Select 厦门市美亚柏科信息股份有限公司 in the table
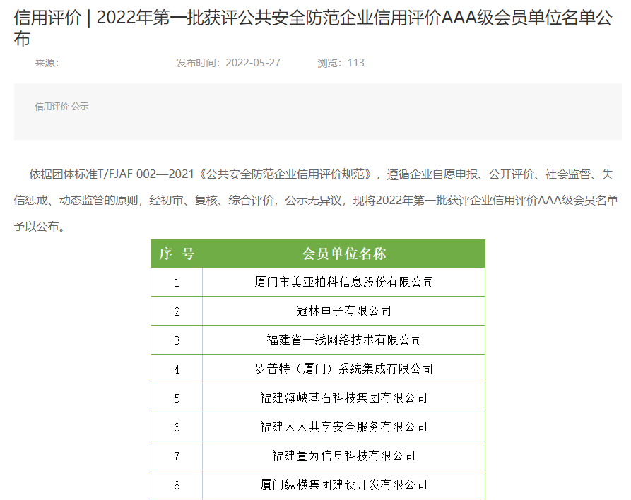The image size is (631, 500). (x=344, y=282)
